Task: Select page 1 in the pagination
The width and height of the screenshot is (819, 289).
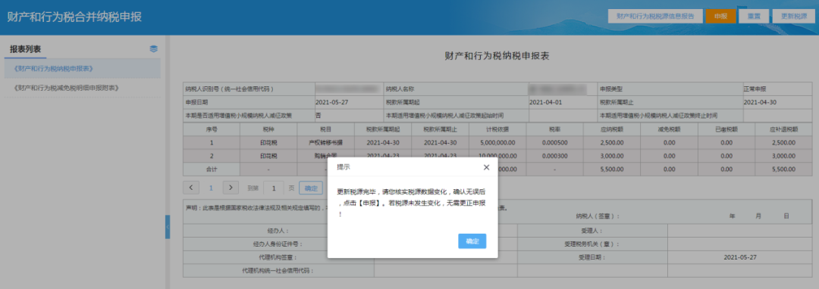Action: [x=211, y=188]
